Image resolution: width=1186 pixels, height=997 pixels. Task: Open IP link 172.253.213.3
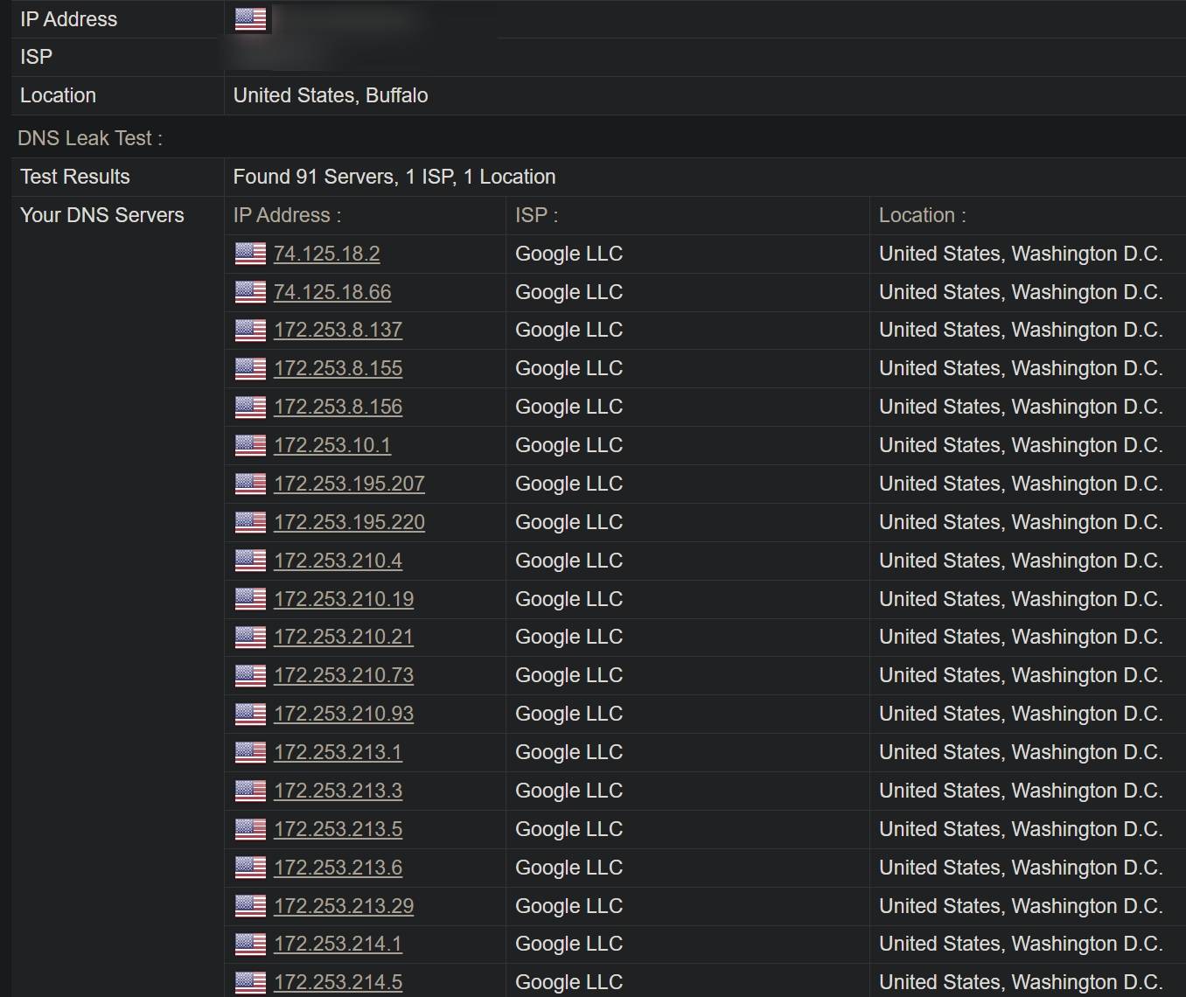click(x=338, y=791)
